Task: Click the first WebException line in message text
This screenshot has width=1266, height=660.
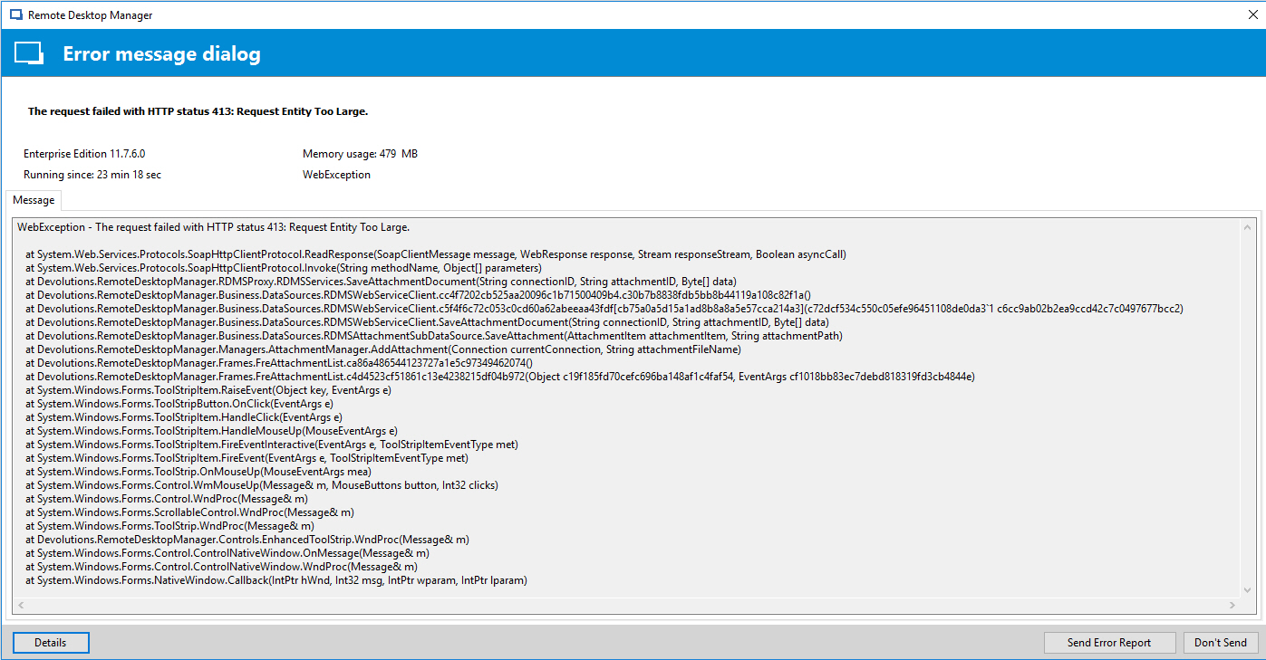Action: (213, 227)
